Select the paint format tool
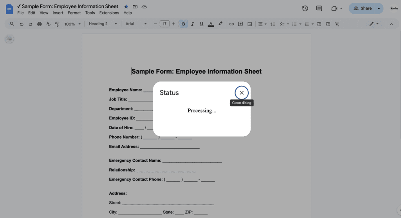This screenshot has width=401, height=218. tap(57, 24)
